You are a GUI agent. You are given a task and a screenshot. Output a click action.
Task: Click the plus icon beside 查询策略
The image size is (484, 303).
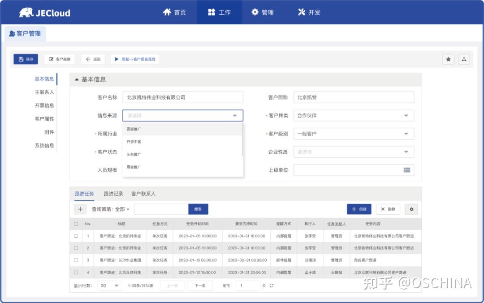coord(80,209)
